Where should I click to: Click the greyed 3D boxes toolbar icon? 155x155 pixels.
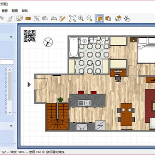click(45, 19)
